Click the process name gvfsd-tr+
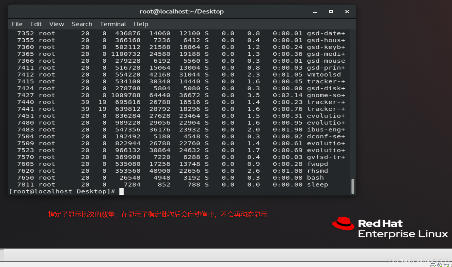452x267 pixels. [x=326, y=157]
